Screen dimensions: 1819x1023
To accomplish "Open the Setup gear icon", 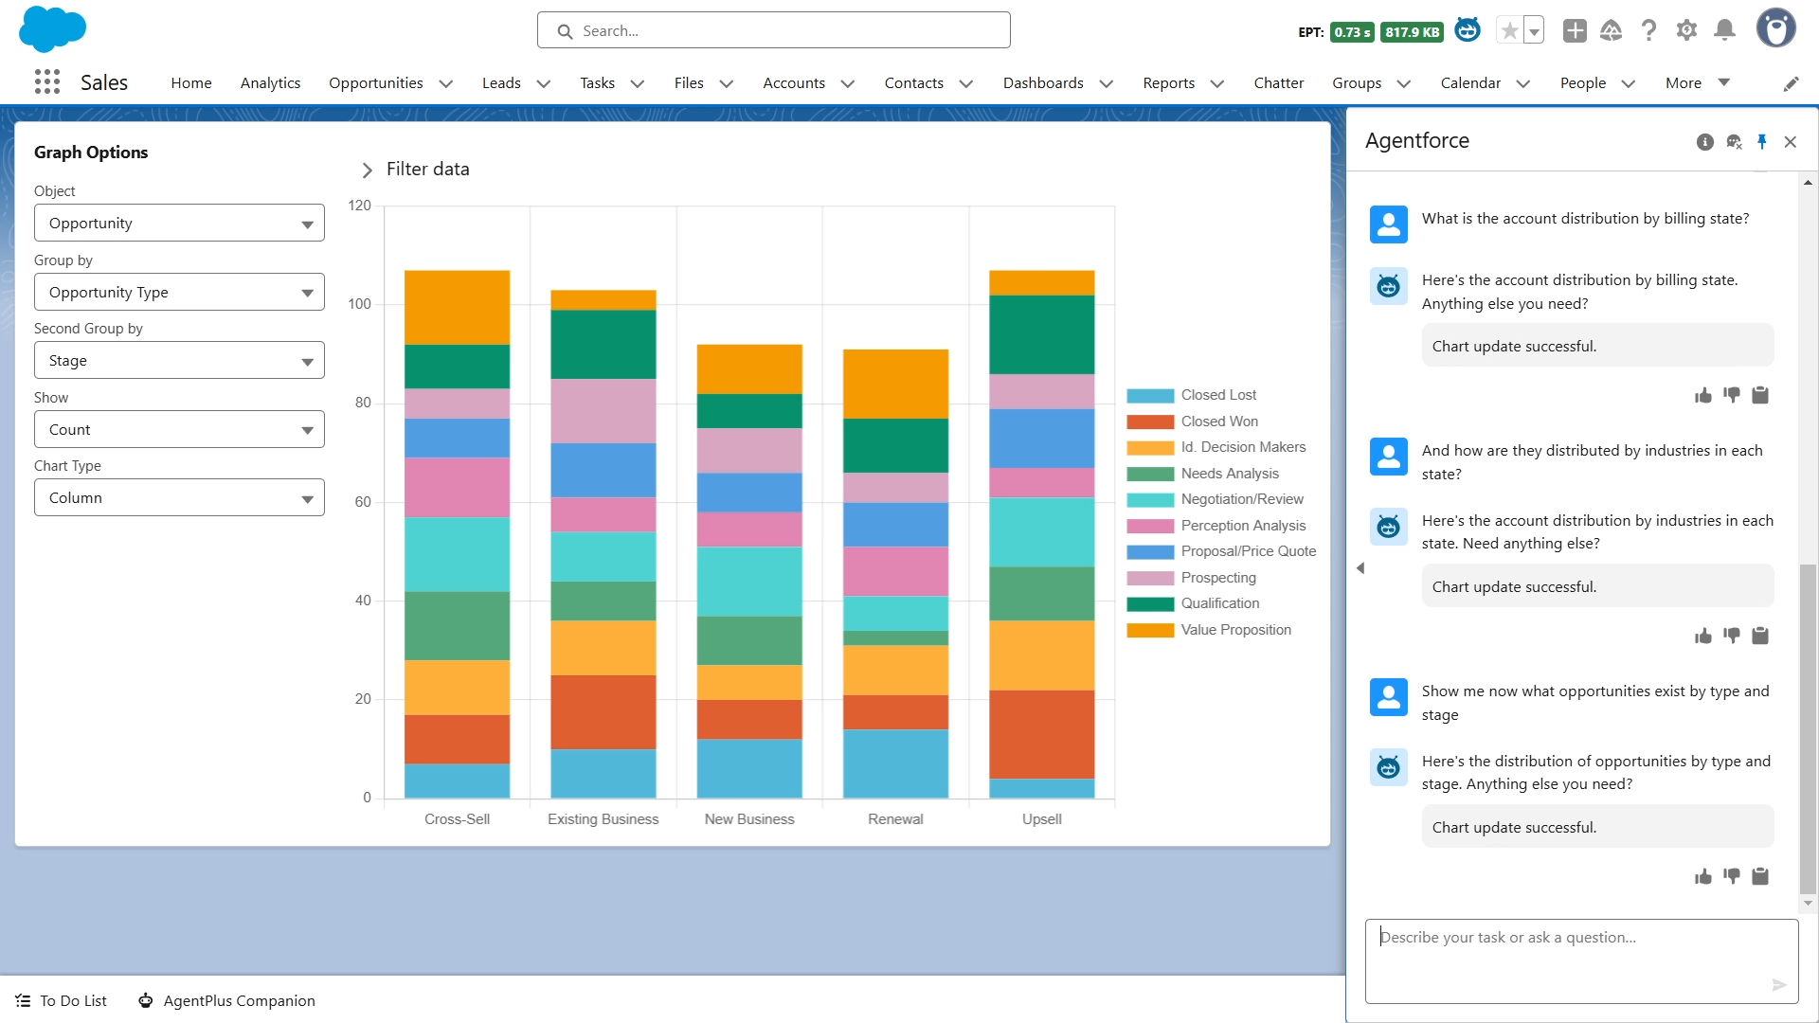I will coord(1686,30).
